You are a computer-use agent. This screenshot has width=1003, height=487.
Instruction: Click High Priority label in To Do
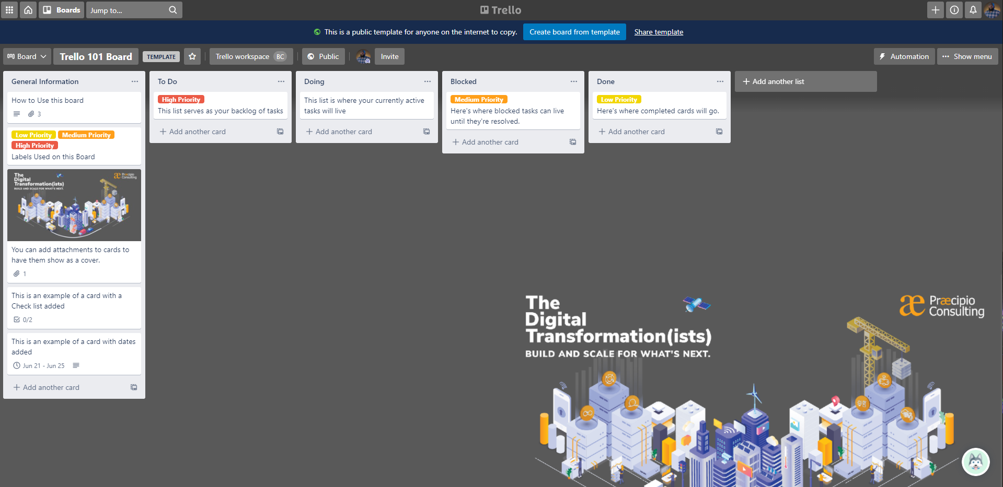point(181,99)
